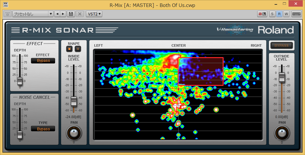Delete preset with the X icon
Image resolution: width=305 pixels, height=155 pixels.
coord(80,14)
